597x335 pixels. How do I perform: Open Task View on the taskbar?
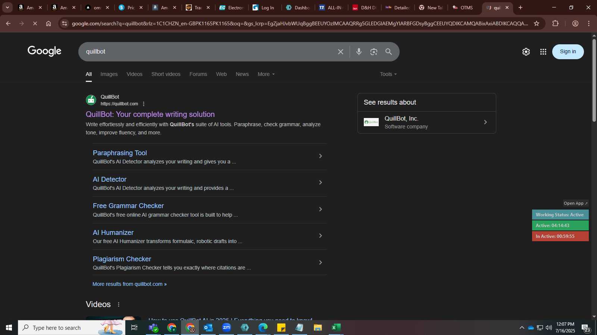click(134, 328)
